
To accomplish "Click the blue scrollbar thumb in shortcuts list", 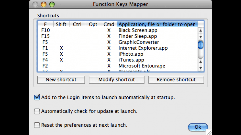I will point(201,44).
